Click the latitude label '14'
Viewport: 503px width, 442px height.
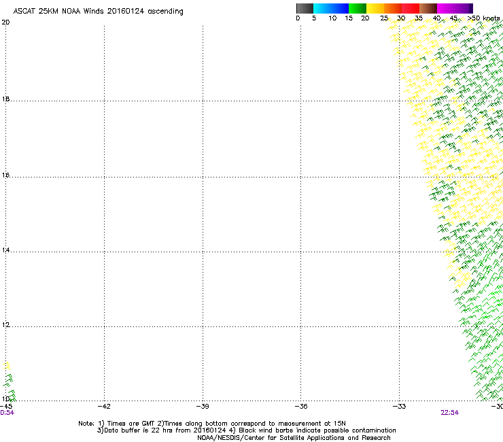5,250
